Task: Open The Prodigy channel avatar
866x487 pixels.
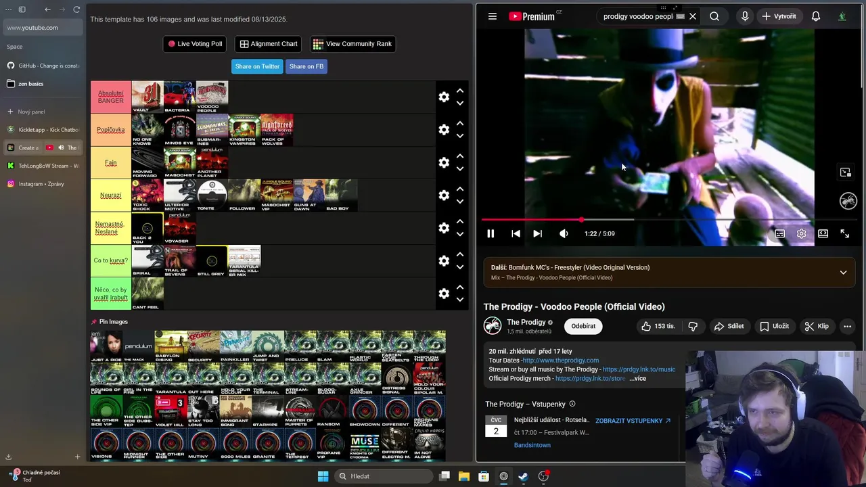Action: 493,326
